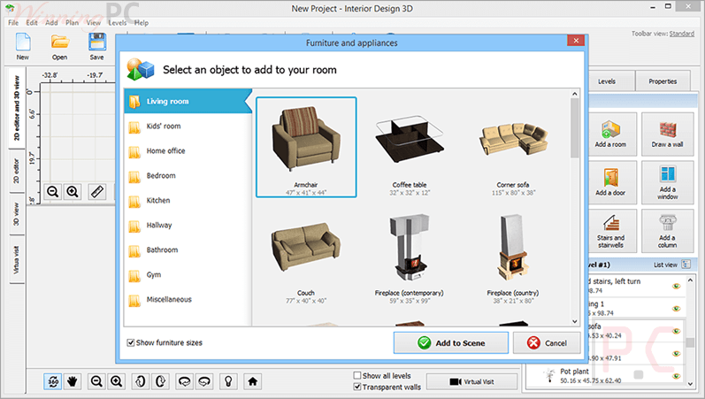The image size is (705, 399).
Task: Select the hand pan tool
Action: (73, 382)
